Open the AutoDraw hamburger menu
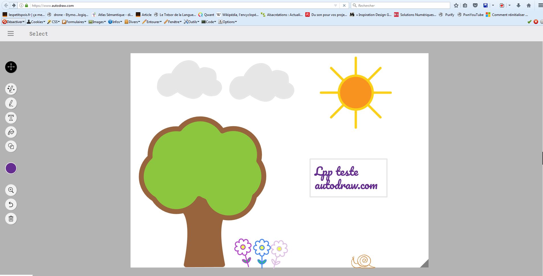 11,34
